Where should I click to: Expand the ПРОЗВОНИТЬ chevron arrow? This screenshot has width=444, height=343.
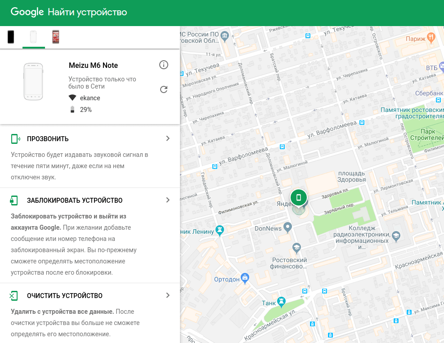[x=168, y=138]
